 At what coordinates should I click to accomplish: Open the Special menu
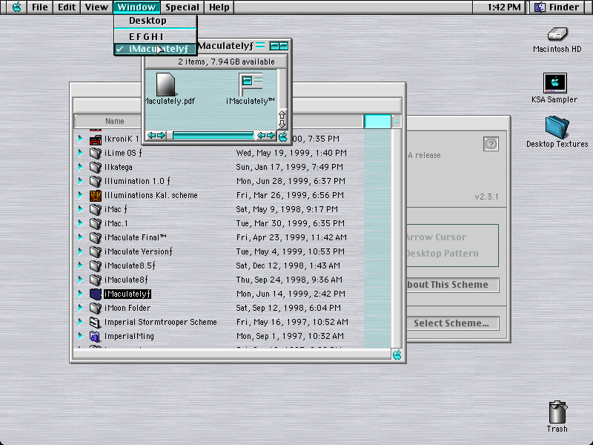(x=182, y=7)
